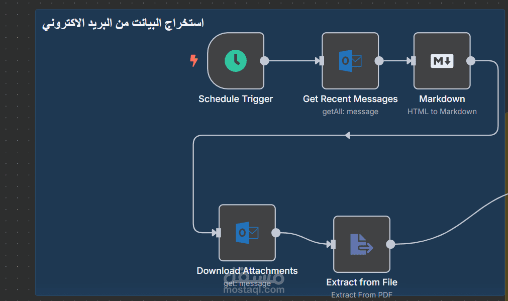Click the "Schedule Trigger" node label
The image size is (508, 301).
coord(236,99)
